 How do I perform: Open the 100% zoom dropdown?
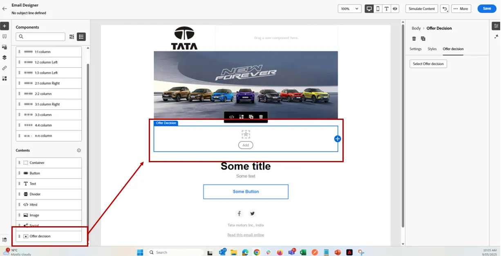pos(349,9)
